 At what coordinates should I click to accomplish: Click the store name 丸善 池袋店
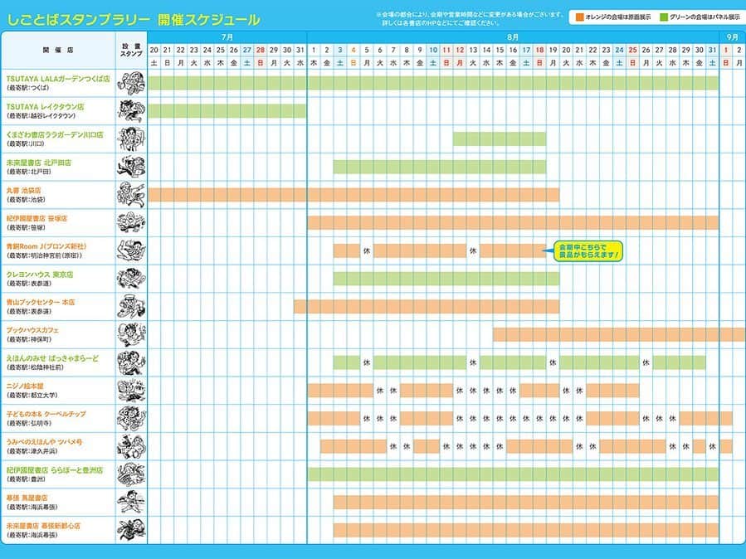24,191
